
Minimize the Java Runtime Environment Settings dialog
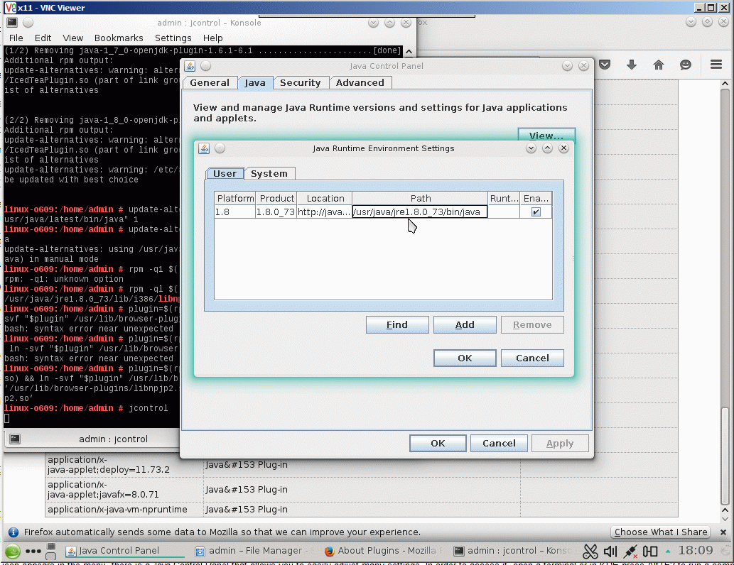531,148
